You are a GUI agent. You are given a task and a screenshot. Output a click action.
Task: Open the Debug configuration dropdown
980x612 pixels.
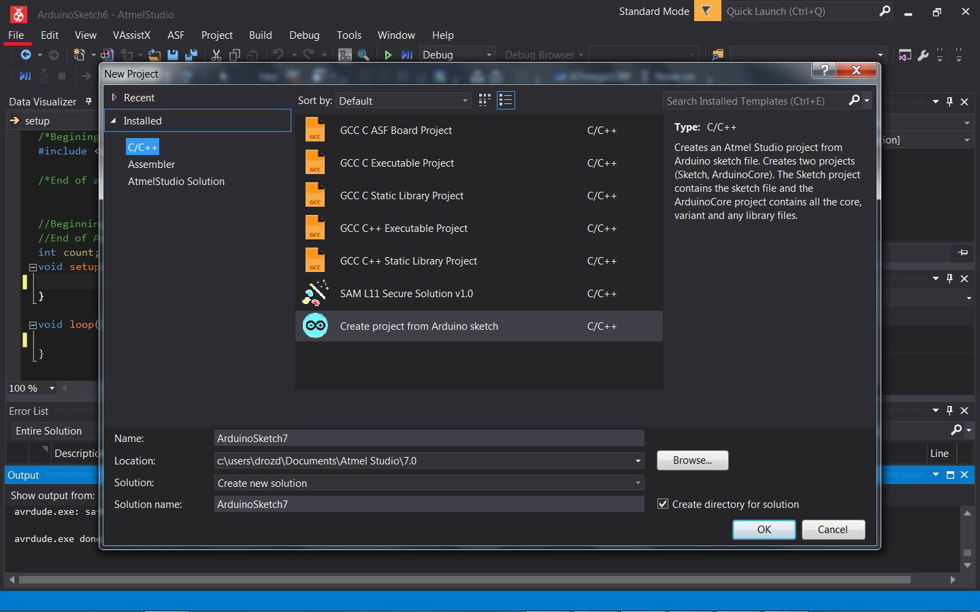457,54
